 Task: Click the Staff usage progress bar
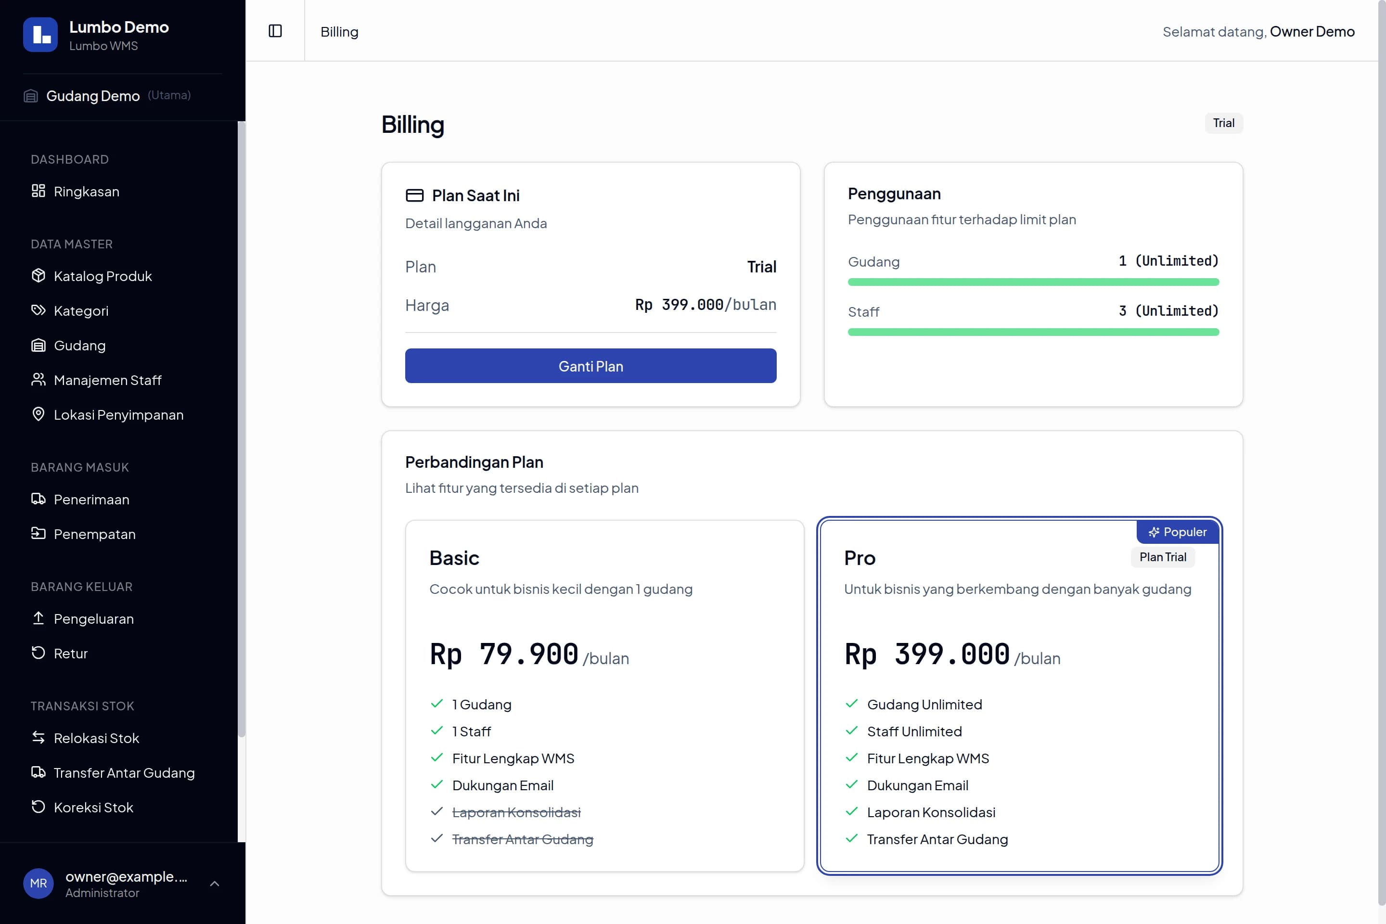[1033, 333]
